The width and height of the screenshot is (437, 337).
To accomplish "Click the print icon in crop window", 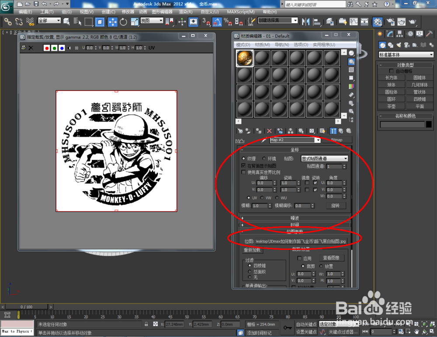I will [x=24, y=48].
